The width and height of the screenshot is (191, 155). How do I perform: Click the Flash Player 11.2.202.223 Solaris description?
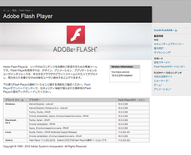68,140
